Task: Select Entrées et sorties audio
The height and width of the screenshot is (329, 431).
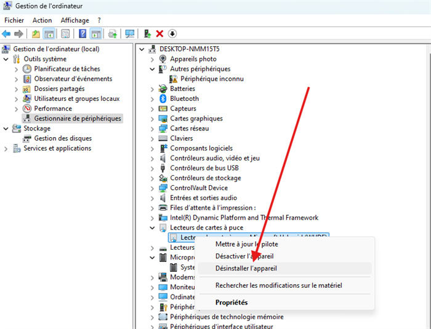Action: [x=203, y=198]
